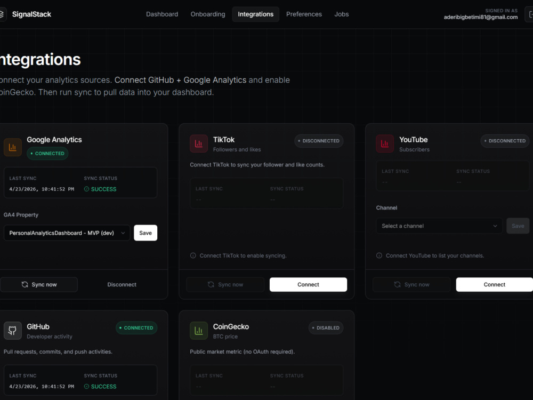Image resolution: width=533 pixels, height=400 pixels.
Task: Select the Integrations tab
Action: click(256, 14)
